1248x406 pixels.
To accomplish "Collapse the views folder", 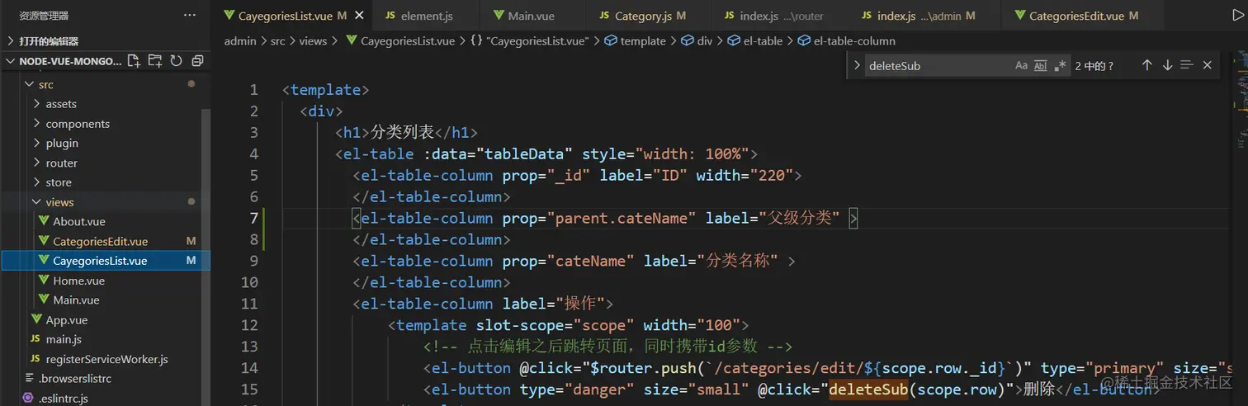I will (x=105, y=202).
